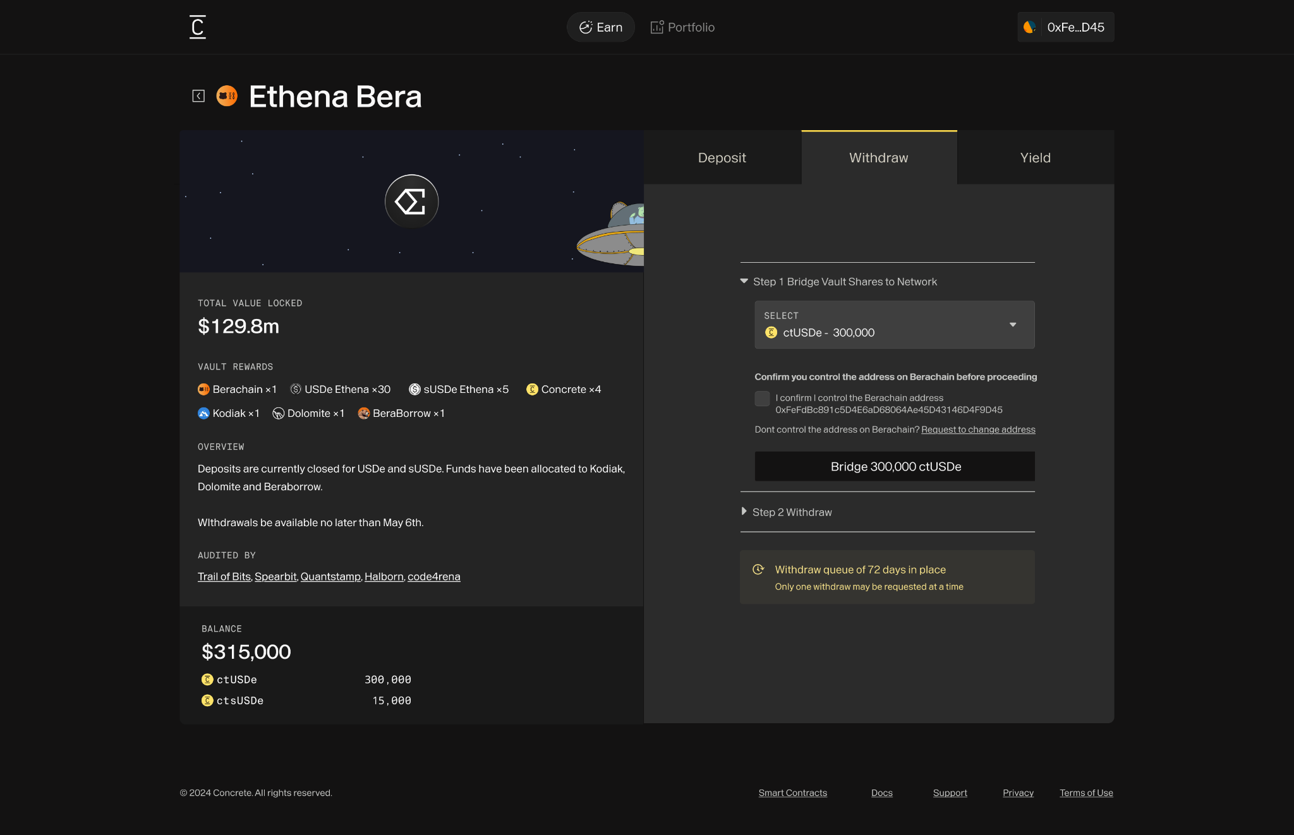Click the Dolomite reward icon
This screenshot has width=1294, height=835.
coord(278,414)
